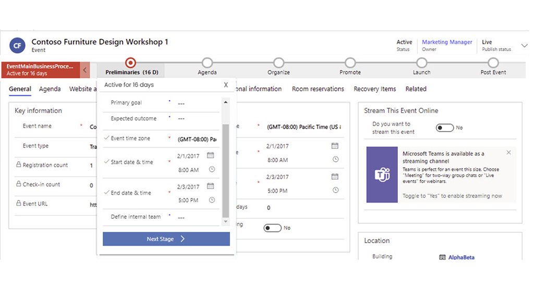Viewport: 534px width, 300px height.
Task: Open the Marketing Manager owner link
Action: 447,42
